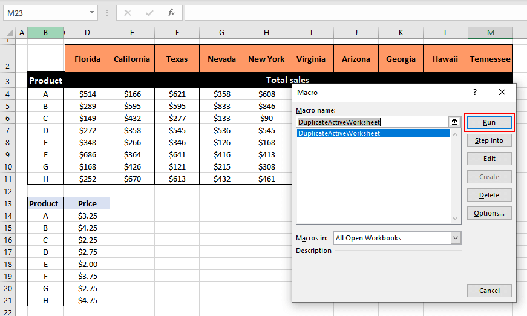
Task: Click macro list scrollbar up arrow
Action: point(456,134)
